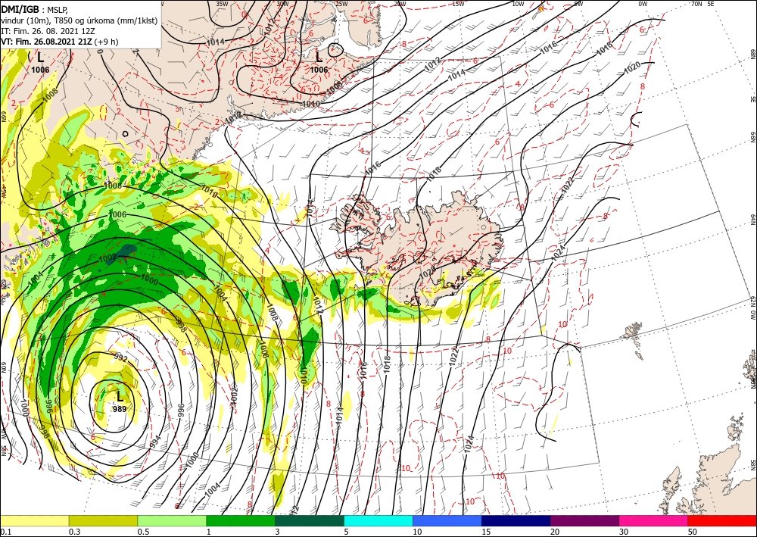757x537 pixels.
Task: Click the 992 isobar label
Action: [120, 358]
